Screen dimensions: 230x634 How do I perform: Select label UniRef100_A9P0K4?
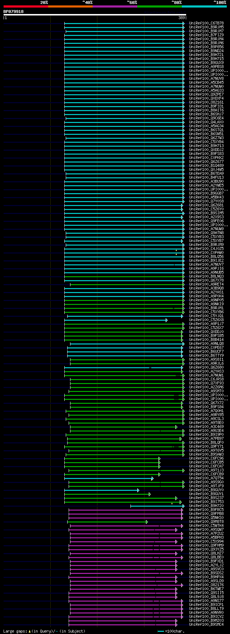206,296
